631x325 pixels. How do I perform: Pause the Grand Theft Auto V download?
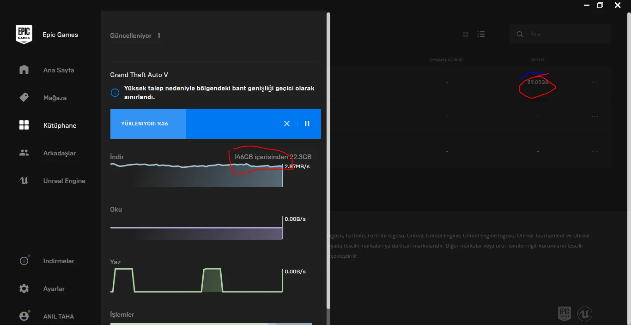click(307, 124)
